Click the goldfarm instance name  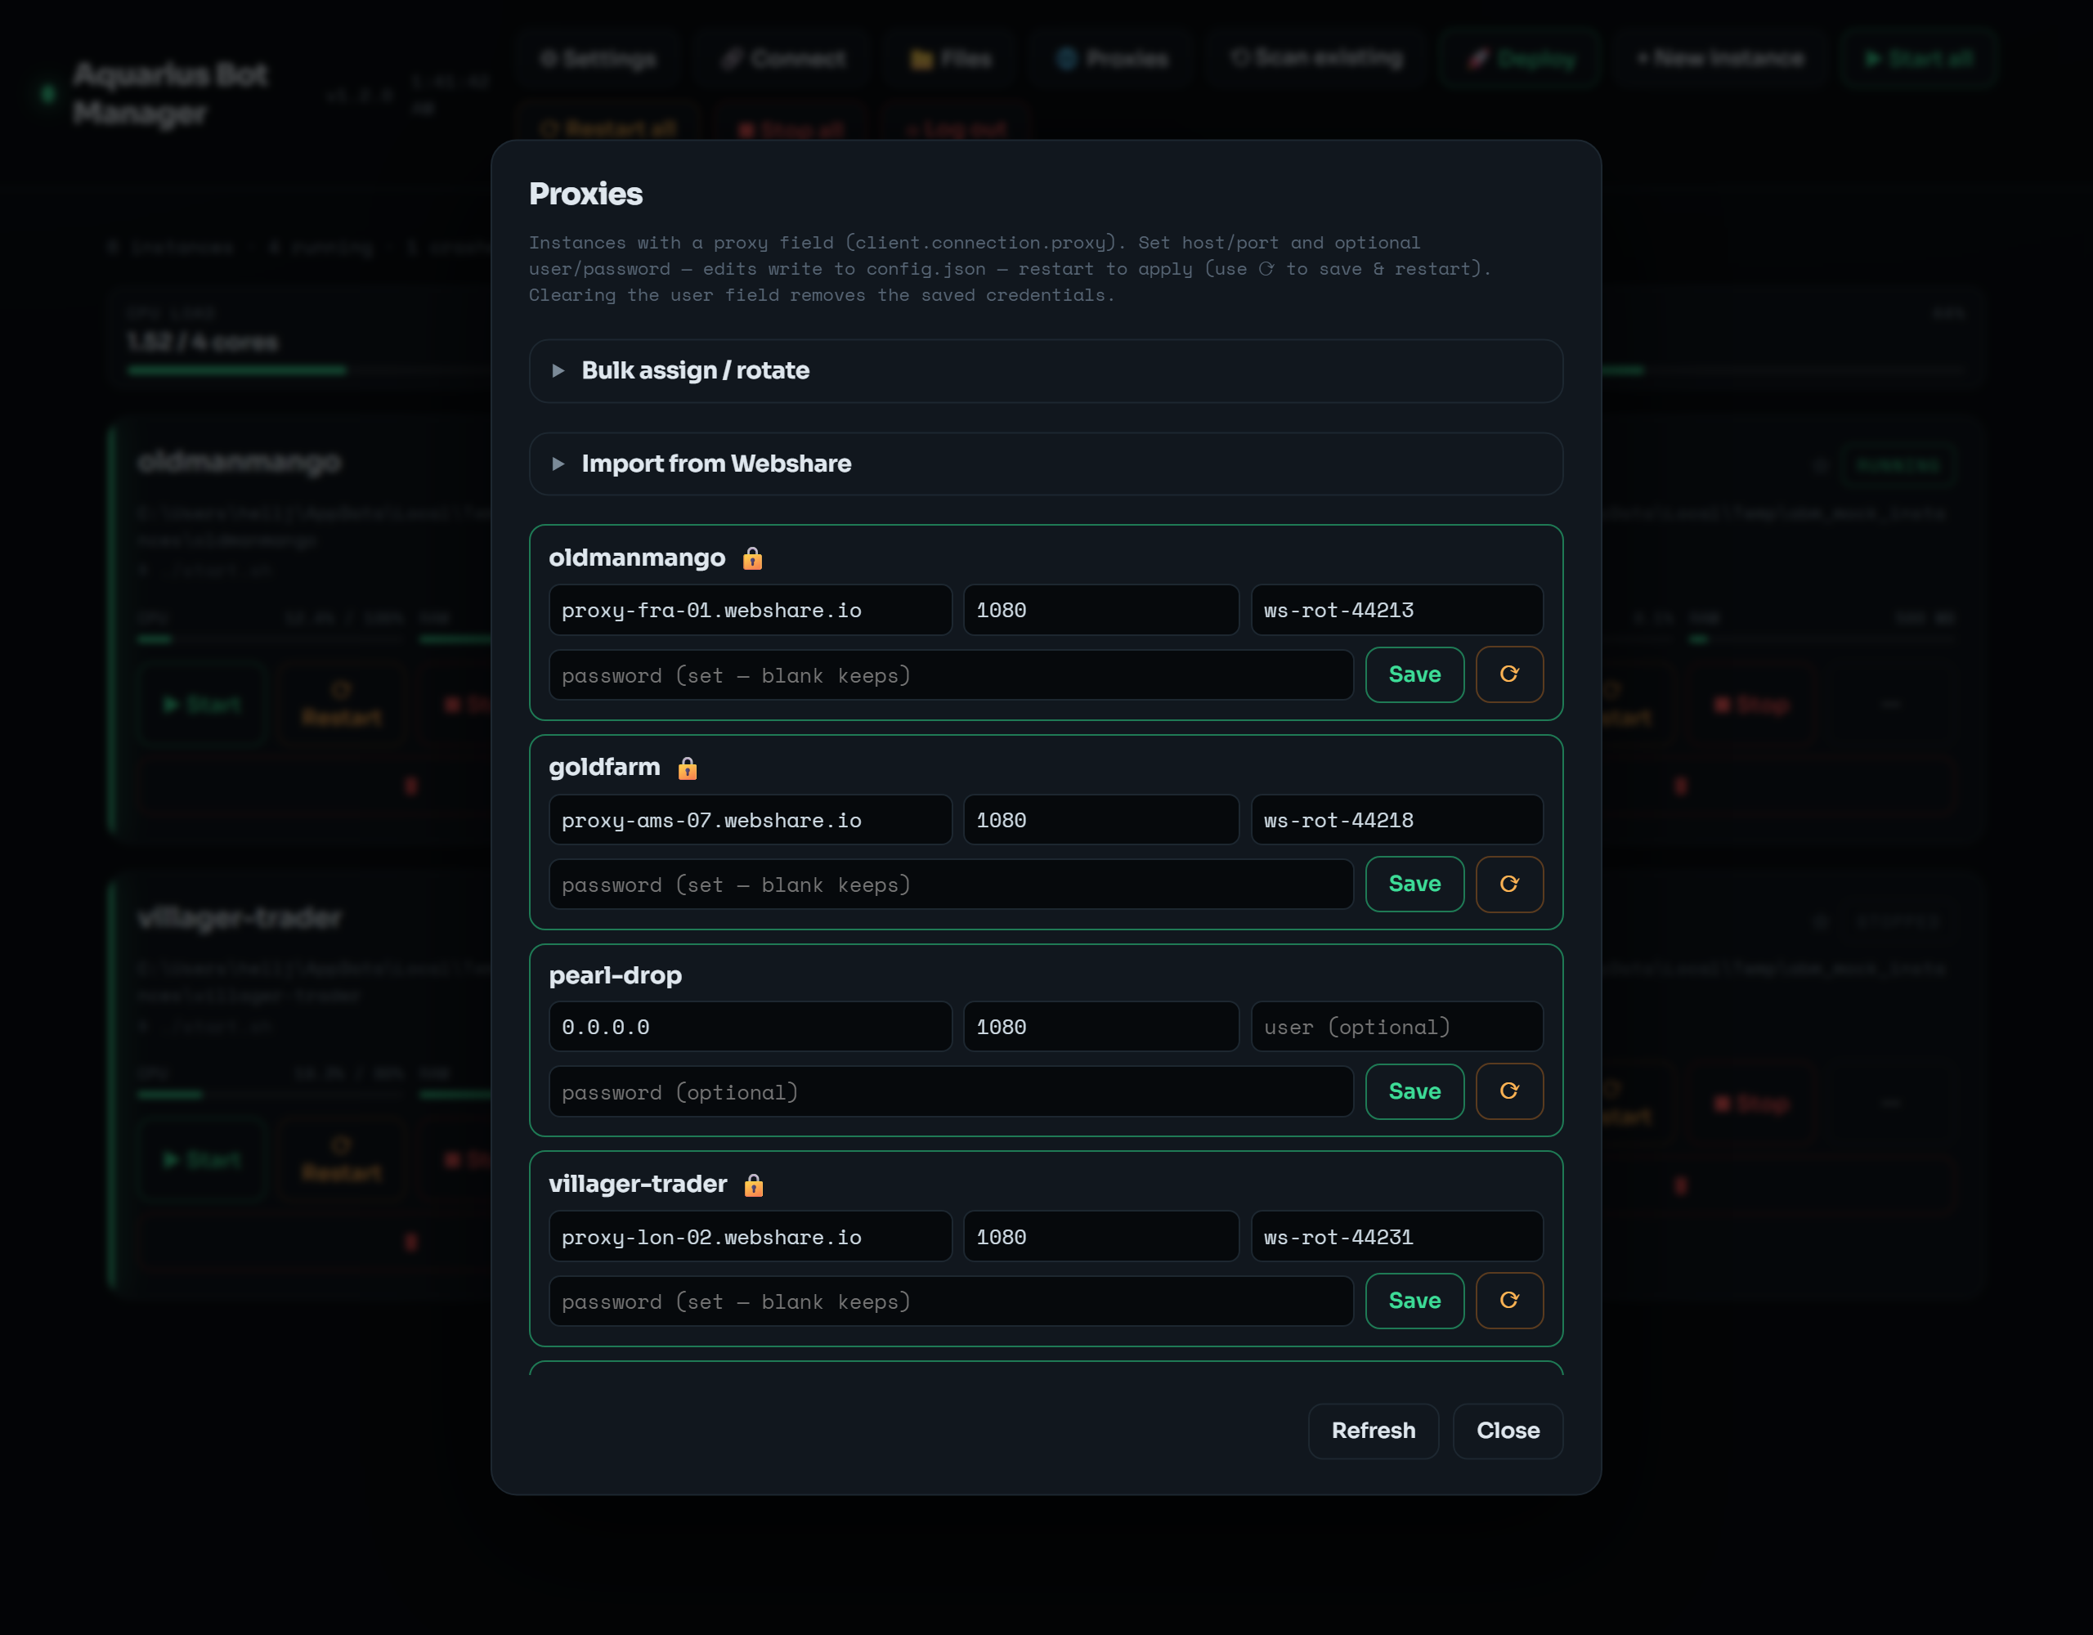point(605,767)
